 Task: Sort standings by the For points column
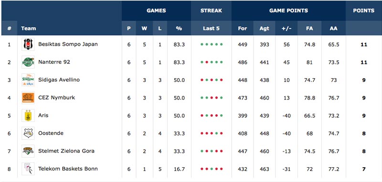point(243,28)
